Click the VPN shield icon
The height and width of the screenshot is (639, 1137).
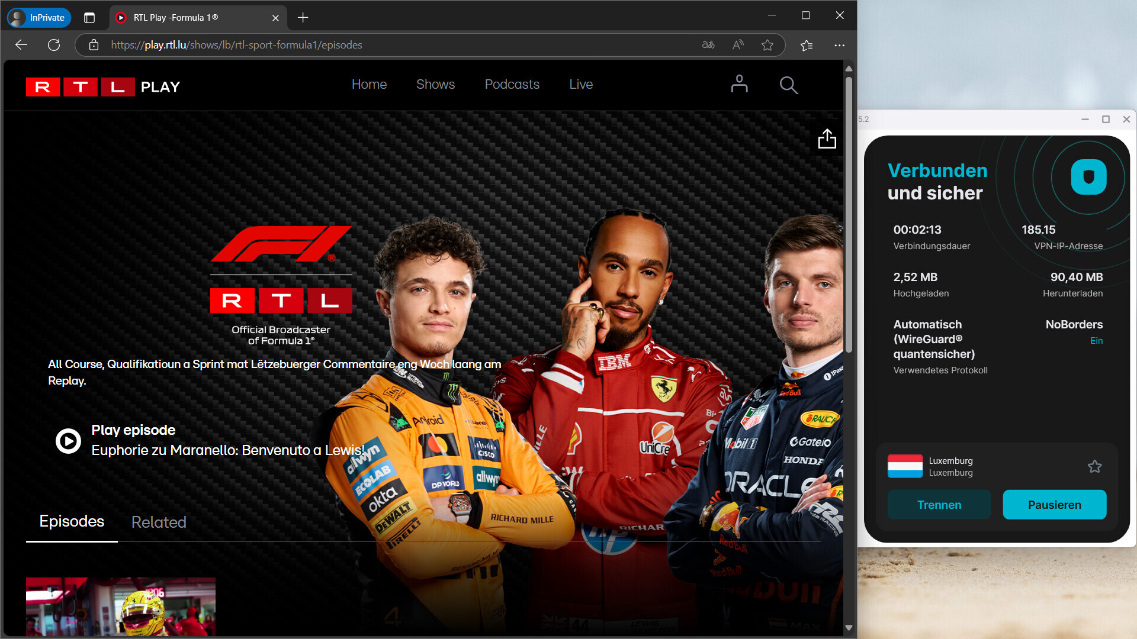coord(1088,177)
